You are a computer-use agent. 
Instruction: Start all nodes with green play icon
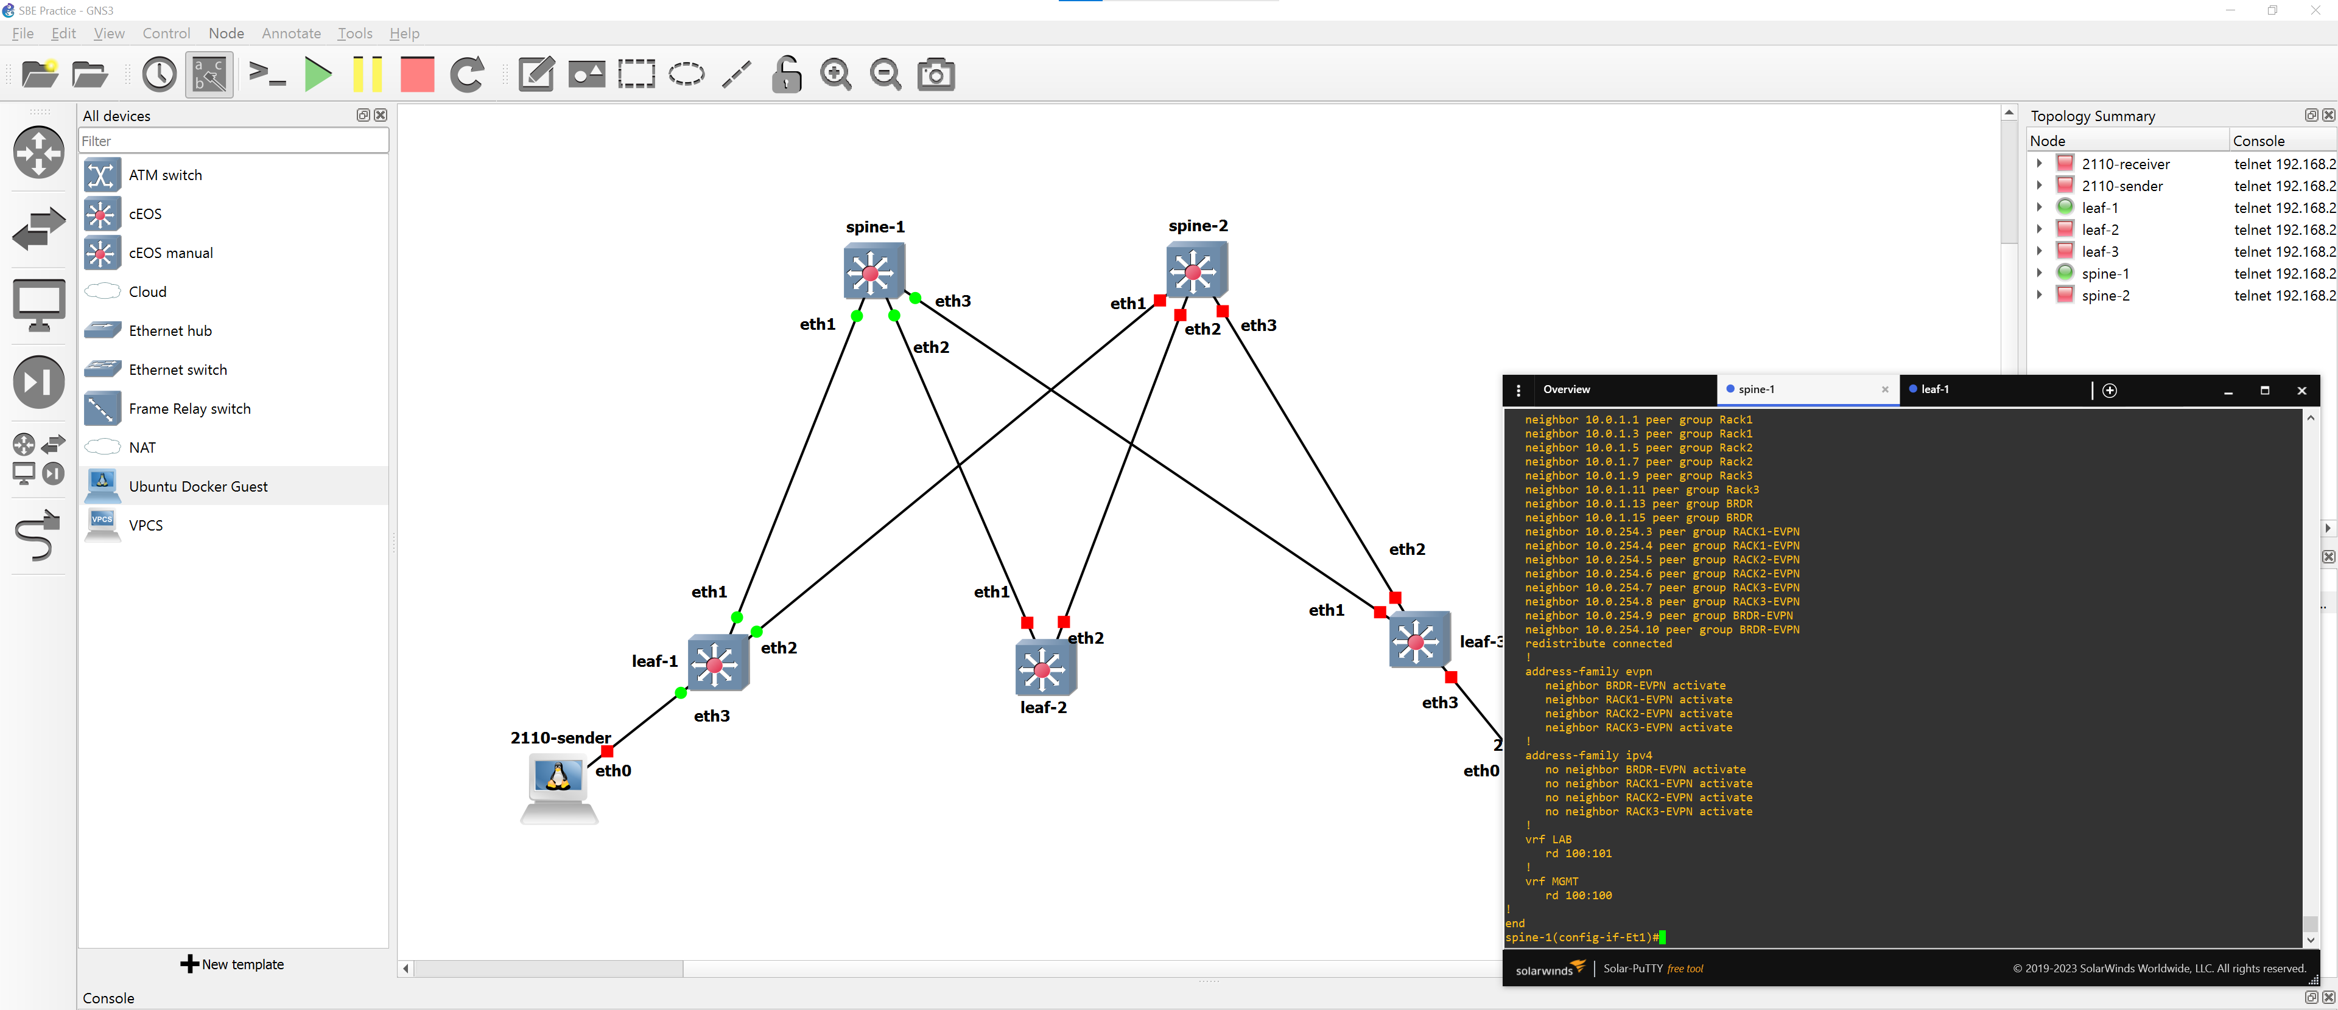318,74
